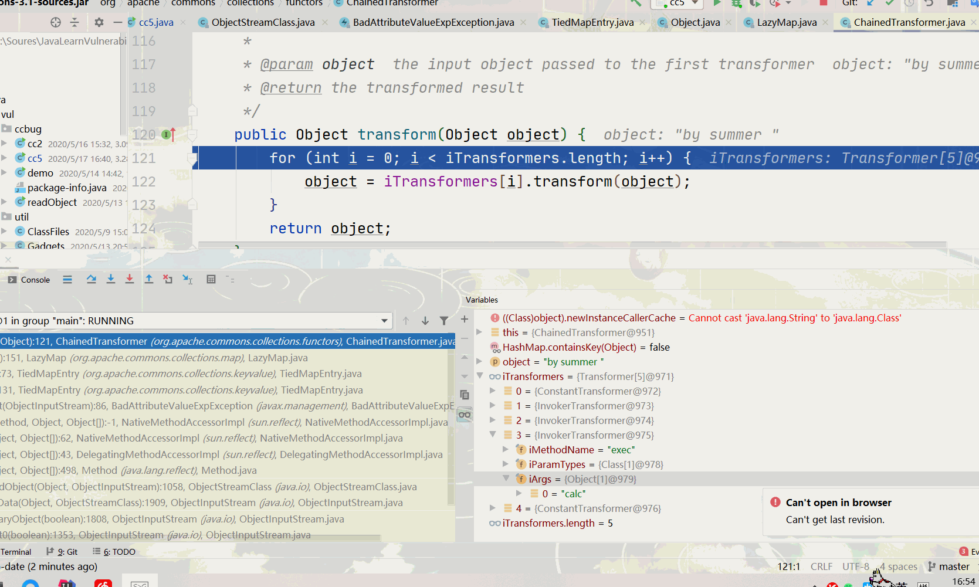Open the Console debugger tab

29,280
